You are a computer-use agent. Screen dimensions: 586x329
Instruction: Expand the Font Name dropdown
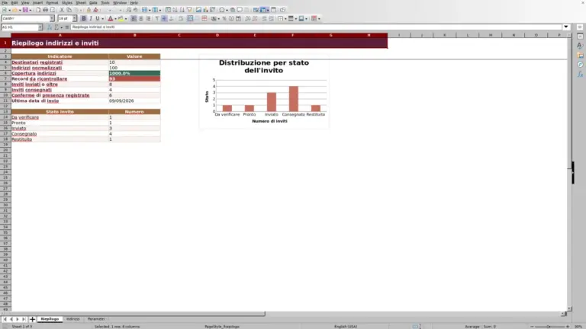pyautogui.click(x=52, y=18)
